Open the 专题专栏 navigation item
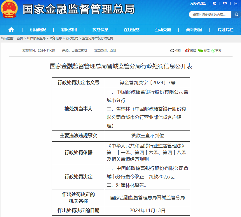Screen dimensions: 241x217 point(226,30)
